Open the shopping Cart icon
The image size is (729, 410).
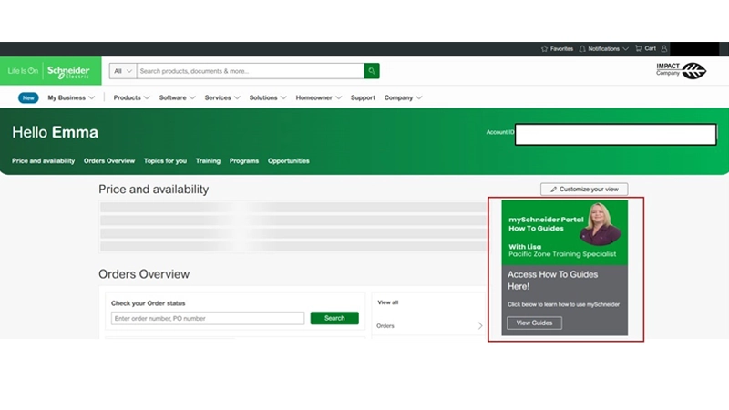(x=639, y=48)
